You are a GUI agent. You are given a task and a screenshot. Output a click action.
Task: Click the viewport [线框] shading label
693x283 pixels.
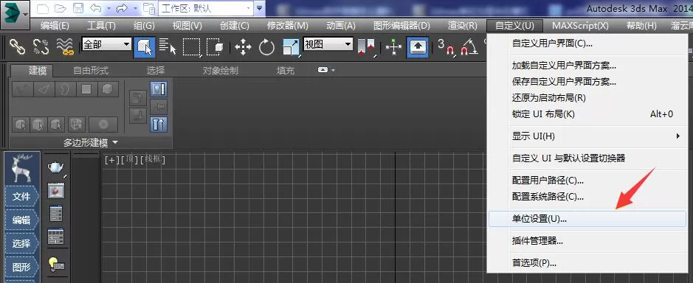(153, 159)
